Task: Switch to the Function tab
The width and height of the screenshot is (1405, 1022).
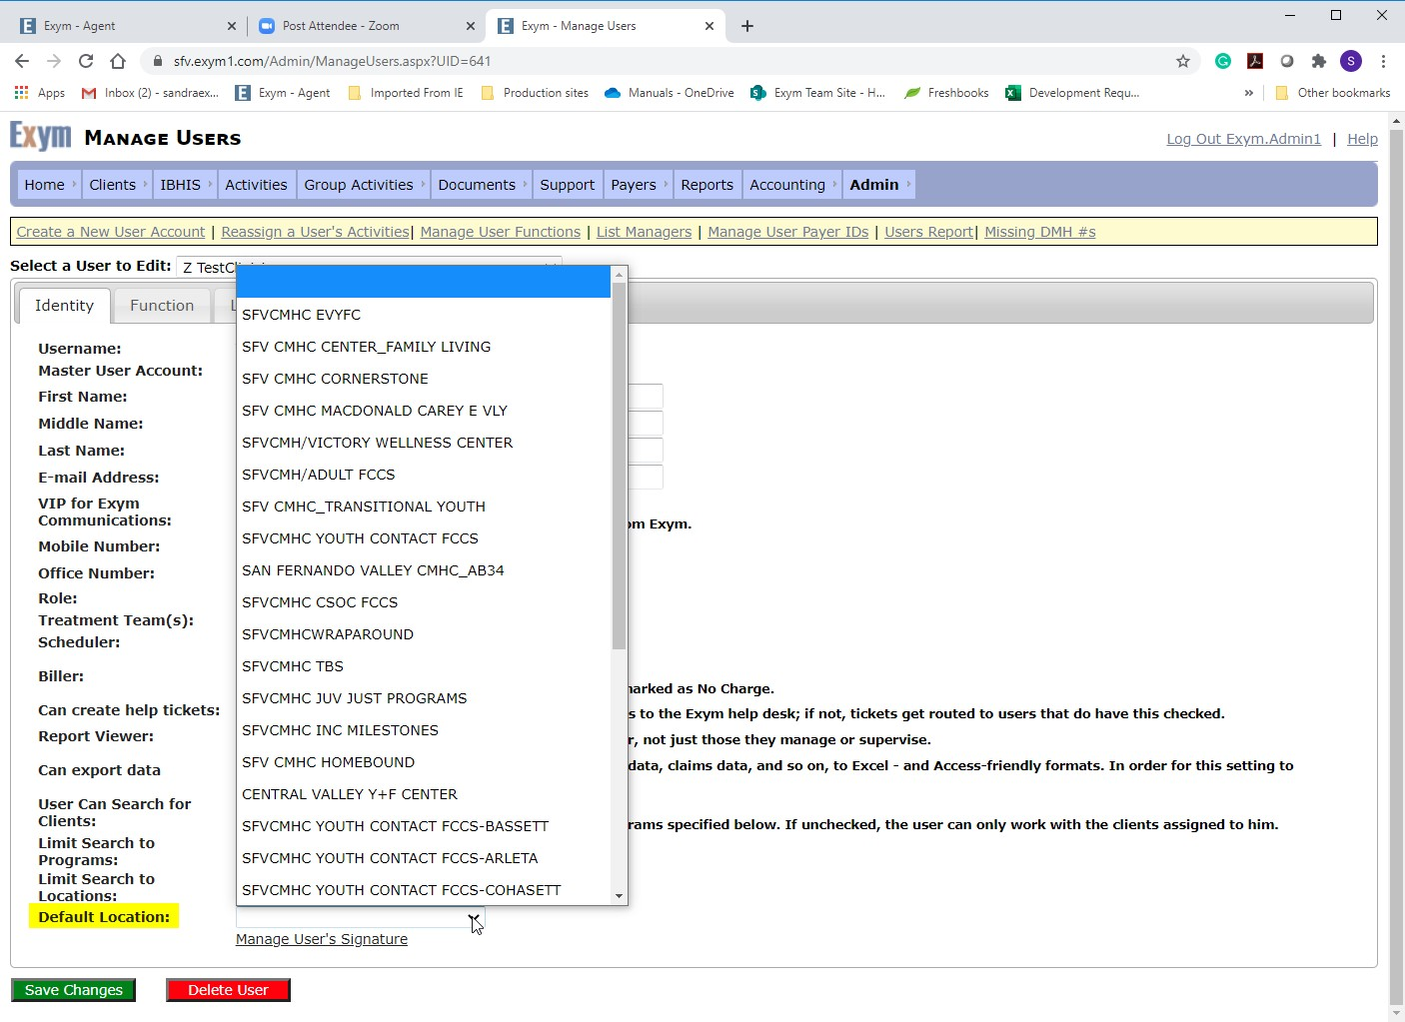Action: pyautogui.click(x=162, y=306)
